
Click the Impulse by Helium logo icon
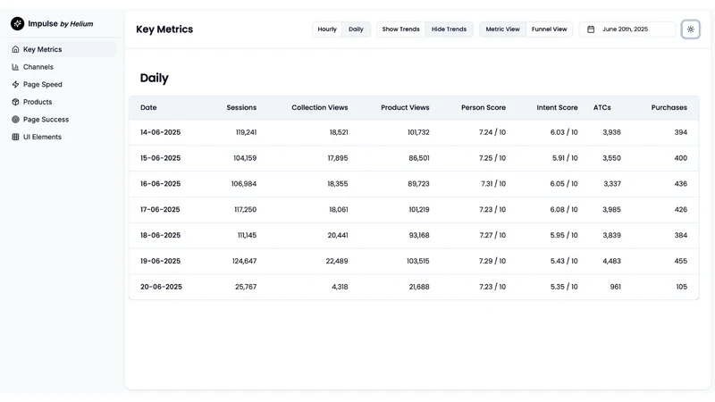pyautogui.click(x=17, y=24)
